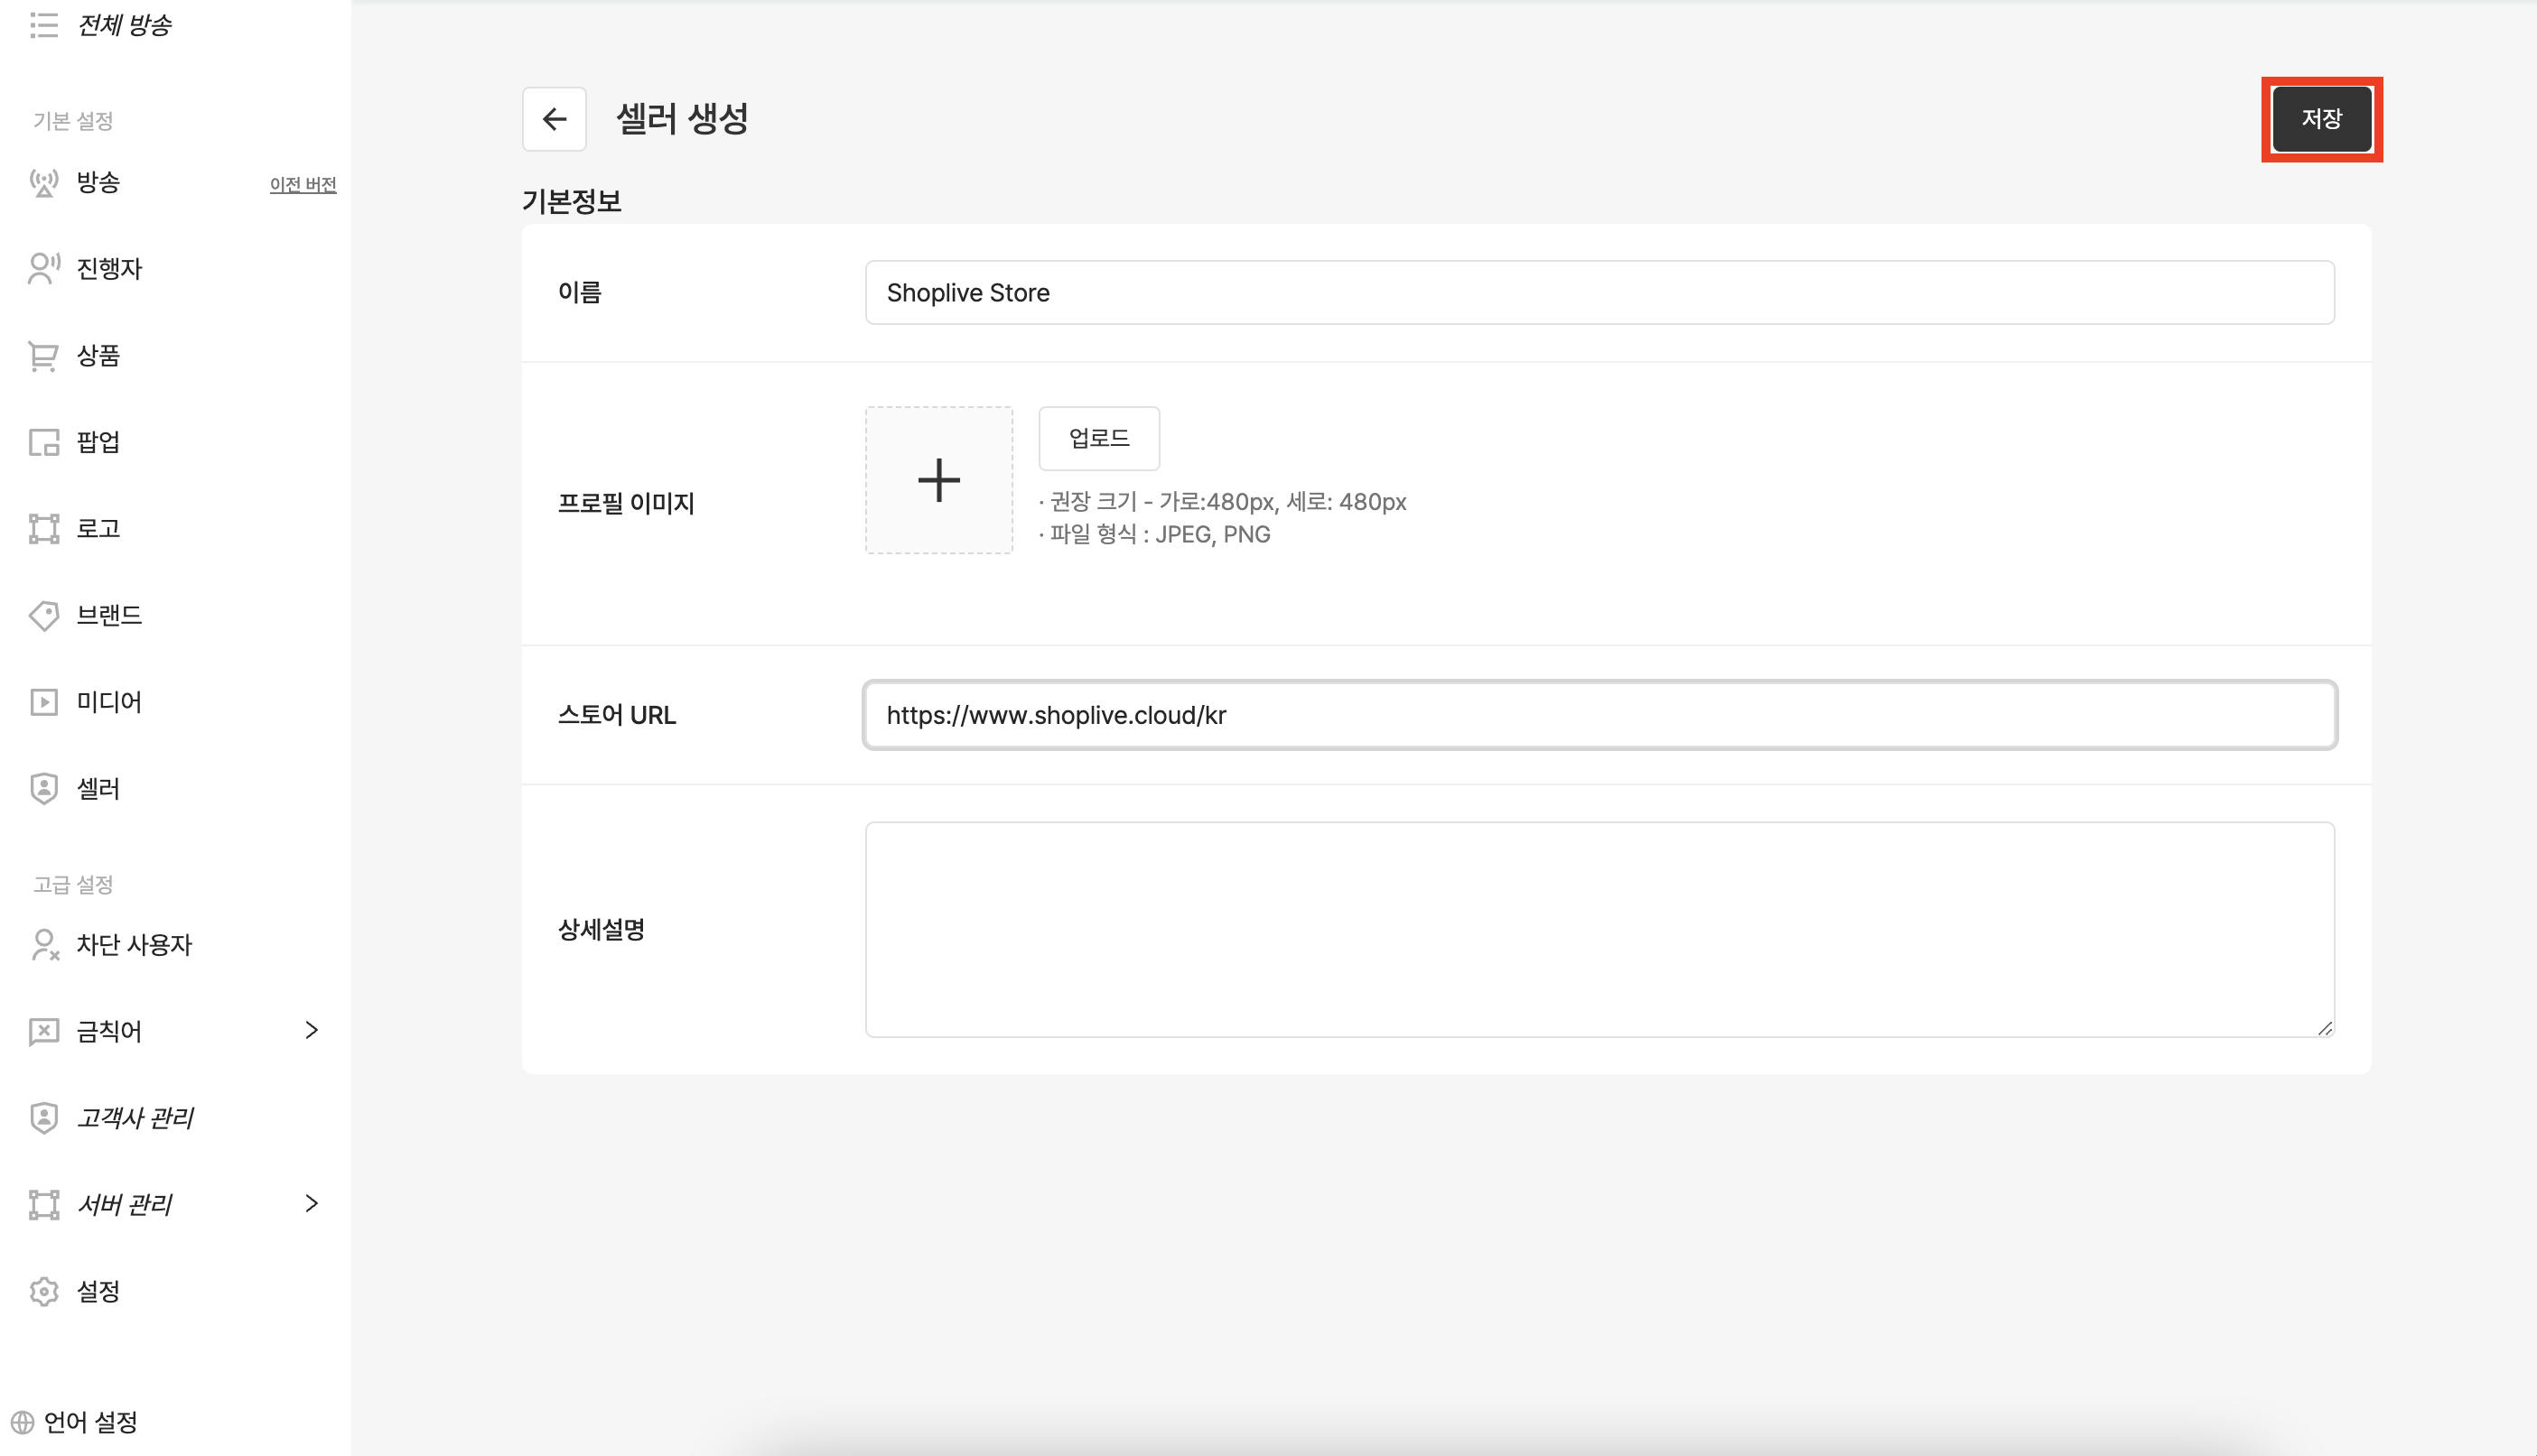Image resolution: width=2537 pixels, height=1456 pixels.
Task: Save the seller with 저장 button
Action: [x=2321, y=119]
